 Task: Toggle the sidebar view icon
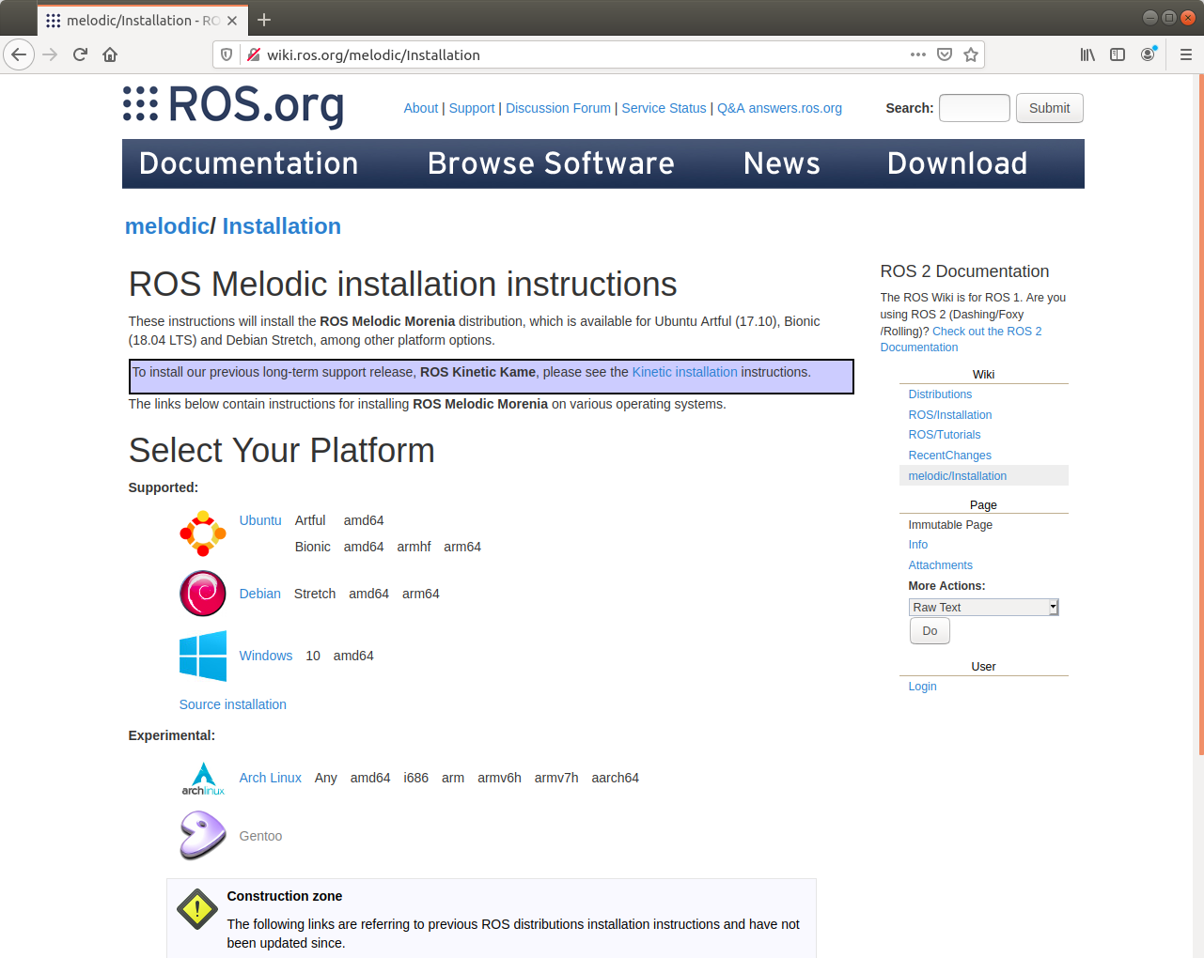click(1118, 54)
